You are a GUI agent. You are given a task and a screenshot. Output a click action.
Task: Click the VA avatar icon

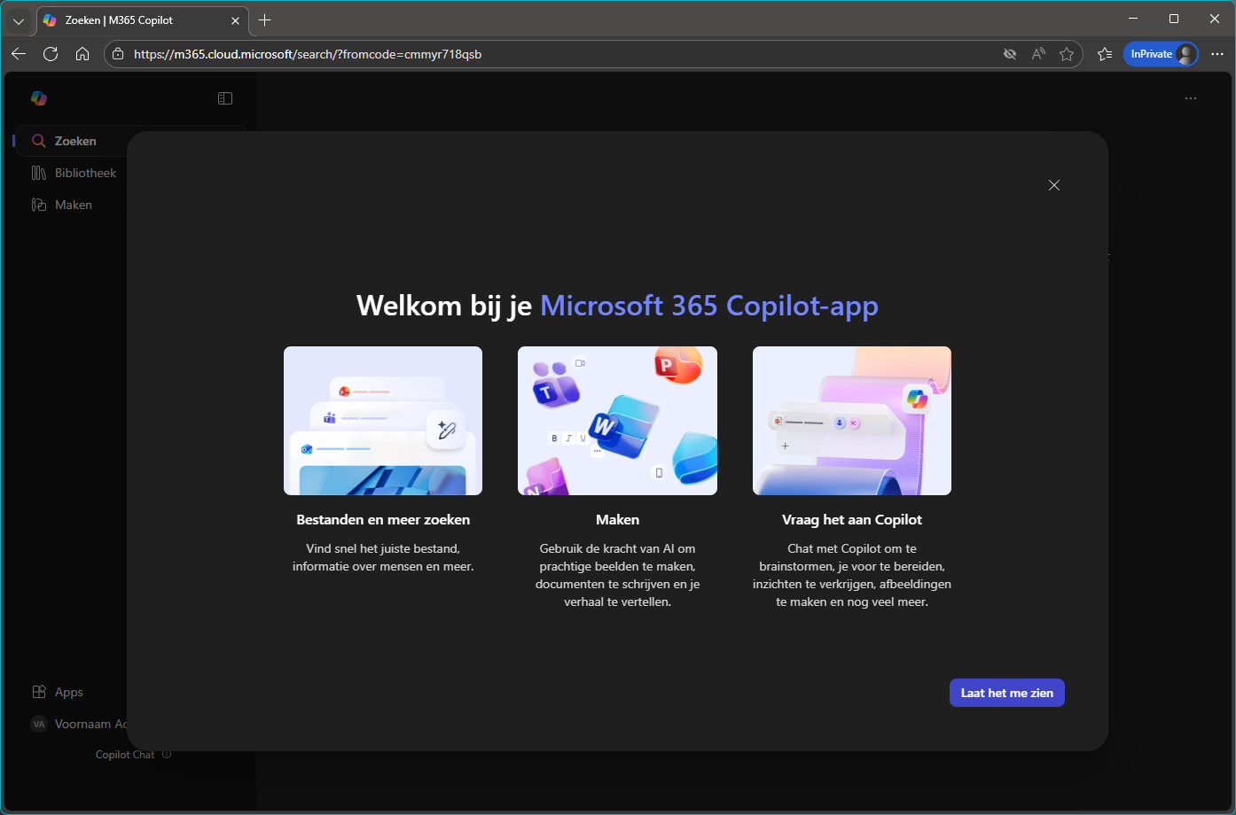click(x=39, y=724)
